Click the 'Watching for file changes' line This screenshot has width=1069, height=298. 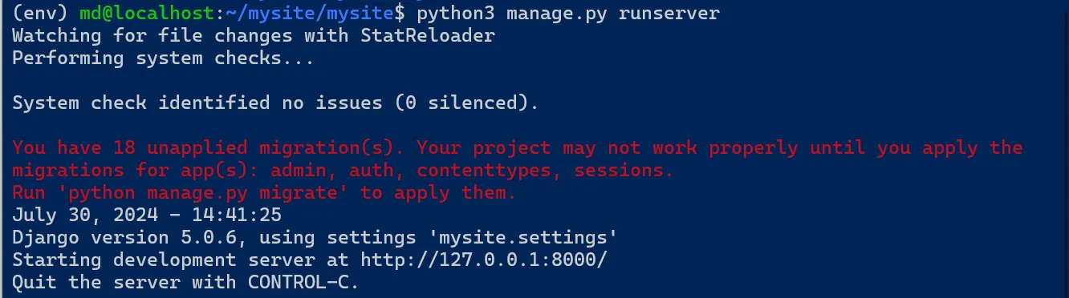(254, 36)
